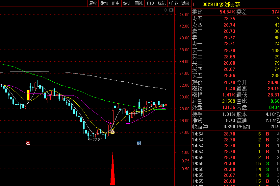Viewport: 280px width, 186px height.
Task: Select the 买一 28.70 bid row
Action: (x=236, y=51)
